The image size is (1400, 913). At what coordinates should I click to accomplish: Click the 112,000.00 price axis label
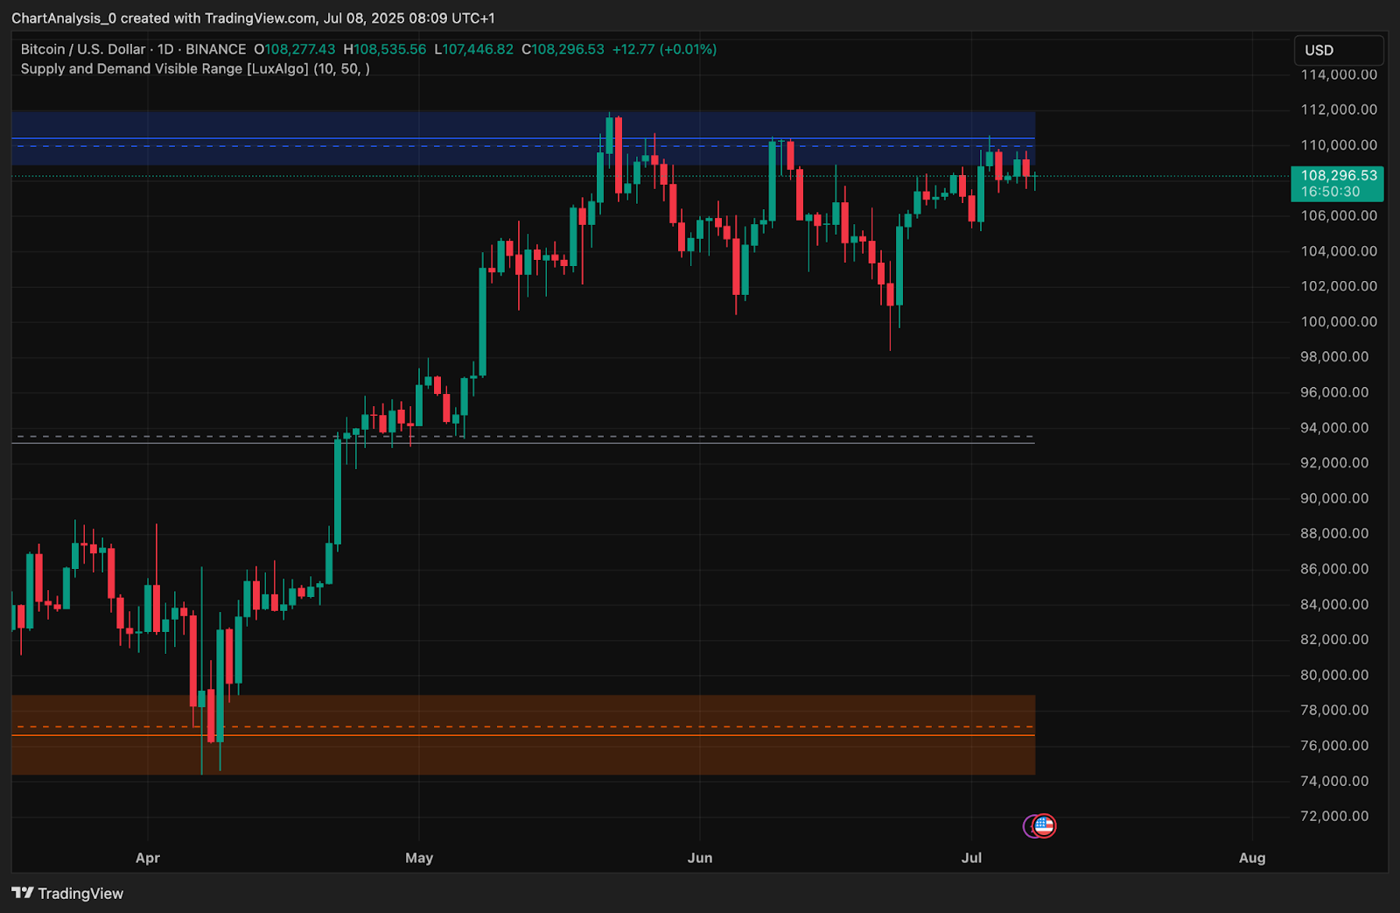coord(1339,109)
